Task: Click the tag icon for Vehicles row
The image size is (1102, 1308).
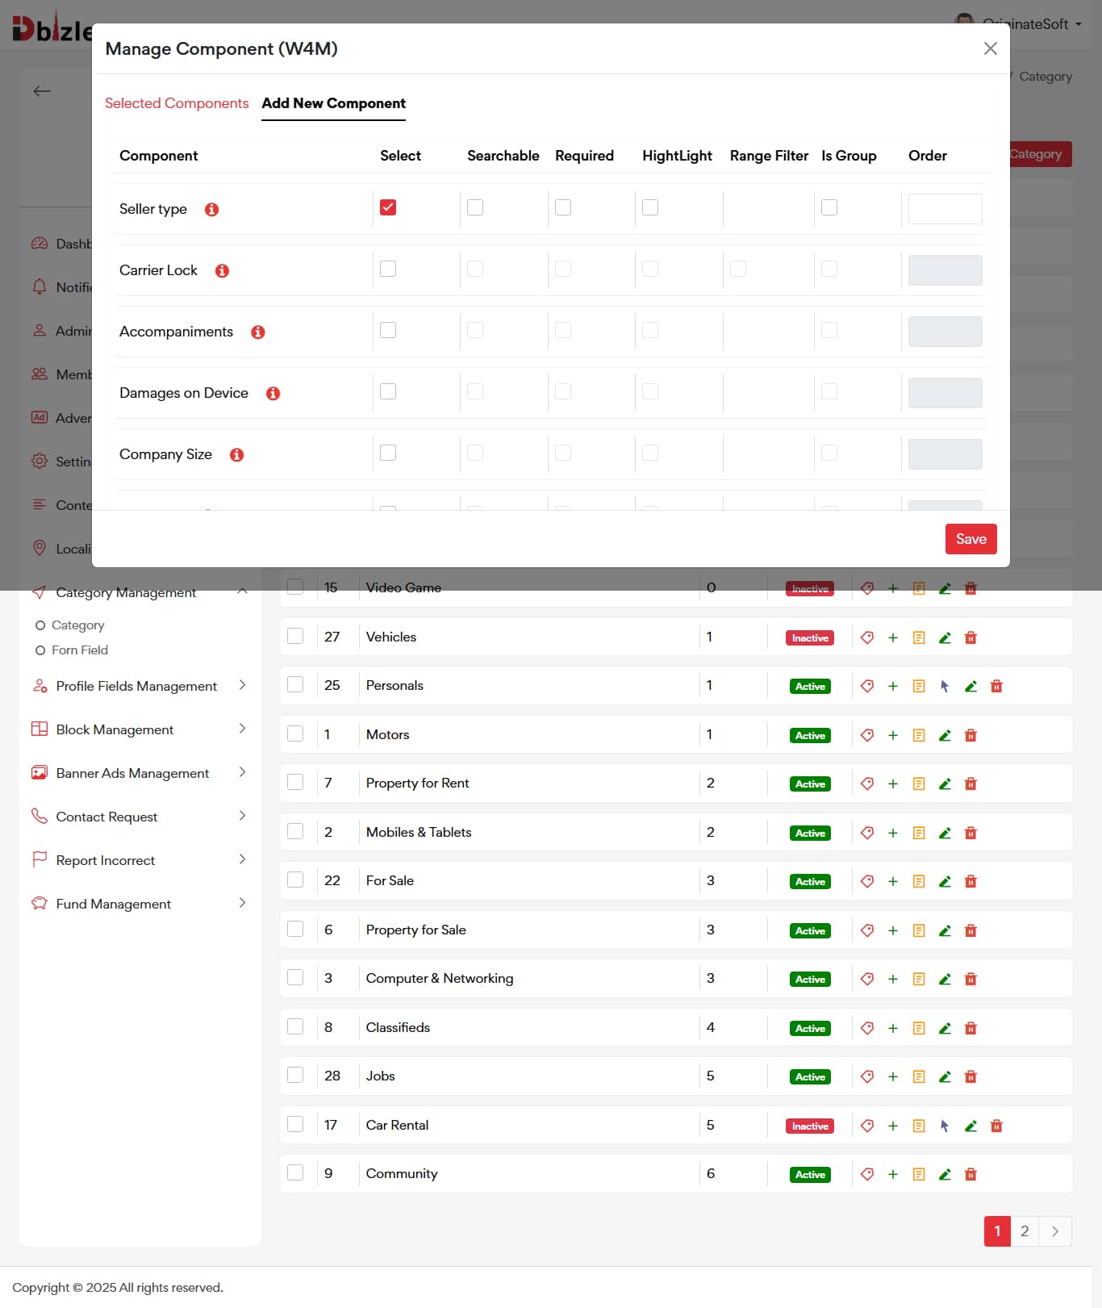Action: point(867,637)
